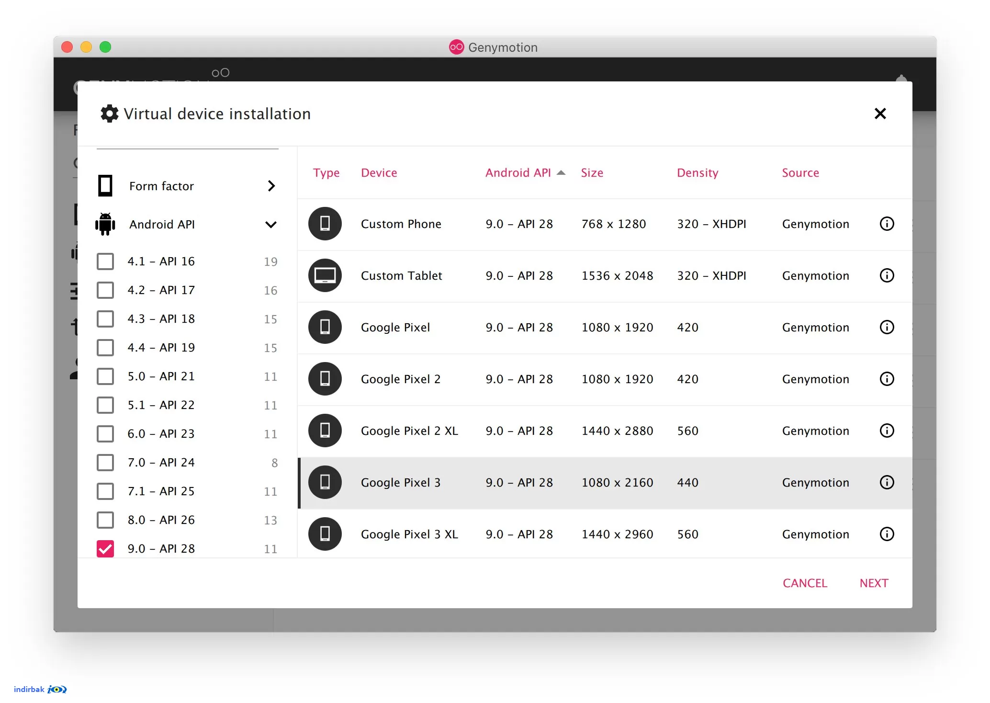Collapse the Android API filter chevron

[271, 225]
